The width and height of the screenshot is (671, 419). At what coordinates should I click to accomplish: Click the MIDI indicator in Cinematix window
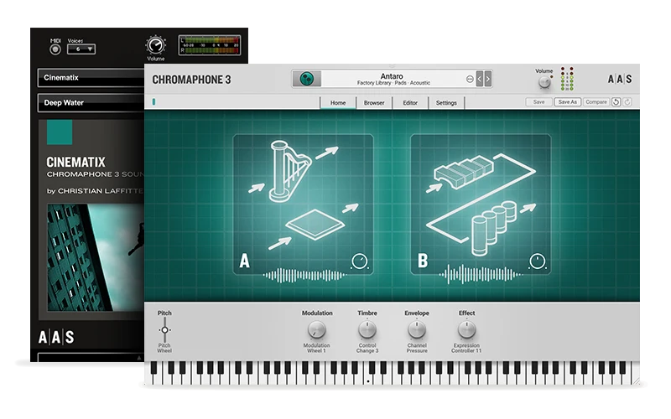(x=55, y=49)
